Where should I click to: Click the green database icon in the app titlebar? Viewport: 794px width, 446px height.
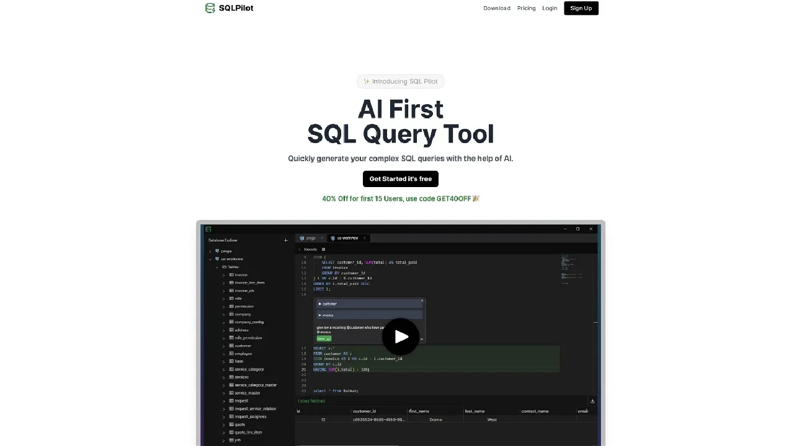click(x=208, y=230)
